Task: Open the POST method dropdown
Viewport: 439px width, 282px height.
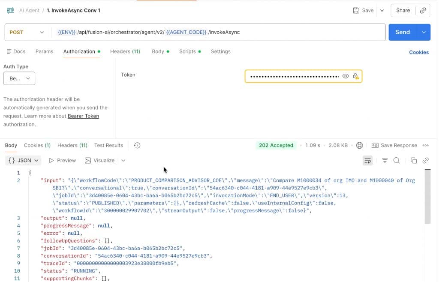Action: click(27, 32)
